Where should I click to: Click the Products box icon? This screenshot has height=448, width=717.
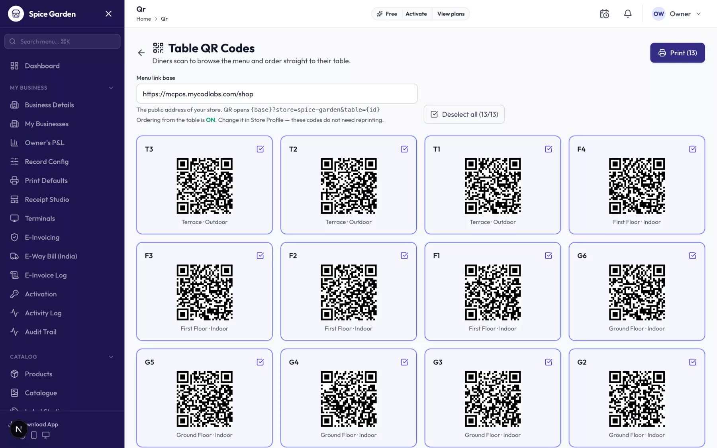point(14,374)
